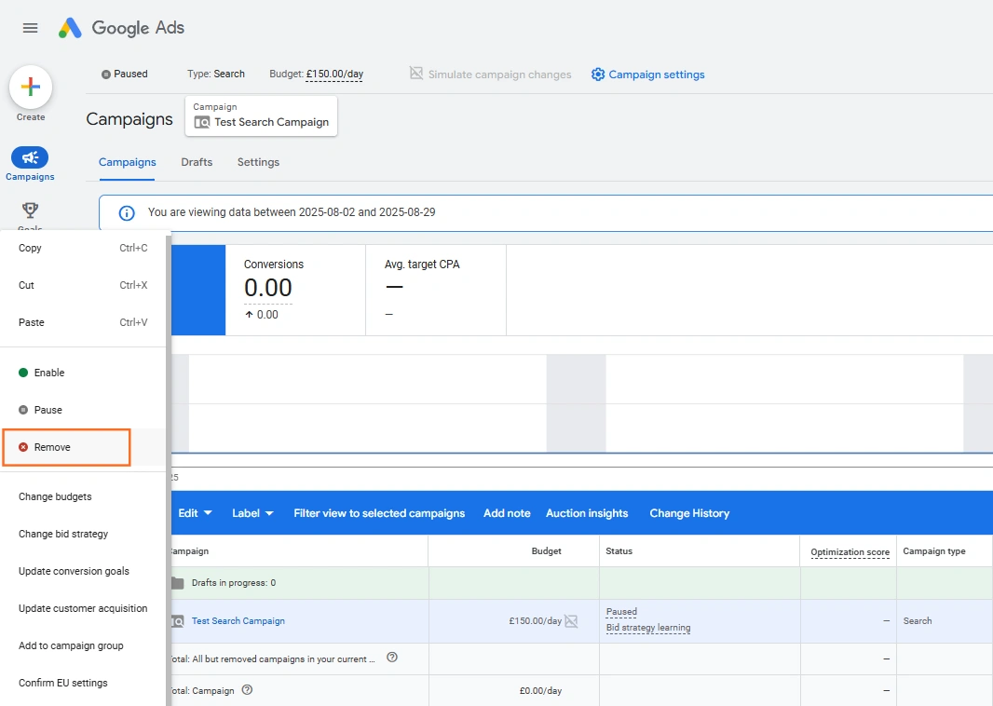Open the hamburger main menu
Screen dimensions: 993x706
(x=30, y=28)
